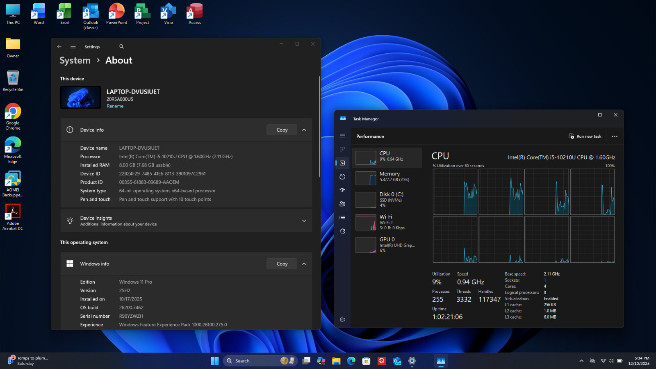Click Run new task
This screenshot has height=369, width=656.
tap(585, 137)
